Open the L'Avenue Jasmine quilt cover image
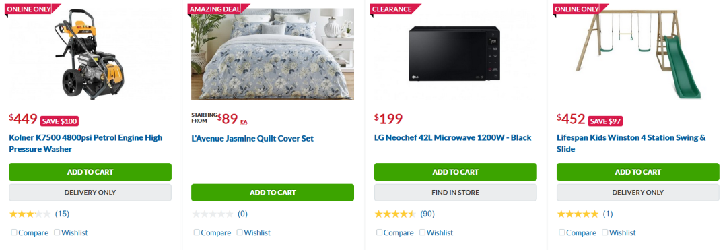Screen dimensions: 727x250 (273, 54)
